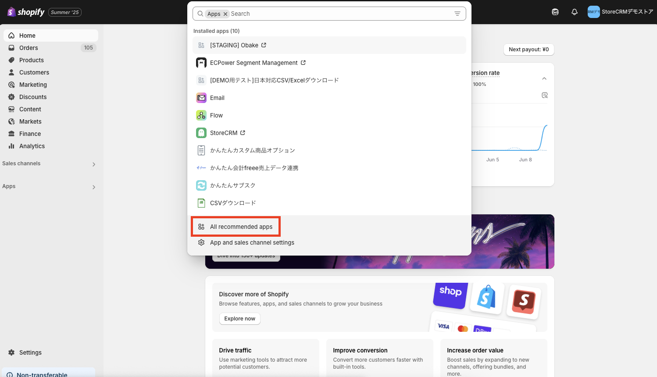Click the Next payout: ¥0 button
The image size is (657, 377).
pos(529,50)
